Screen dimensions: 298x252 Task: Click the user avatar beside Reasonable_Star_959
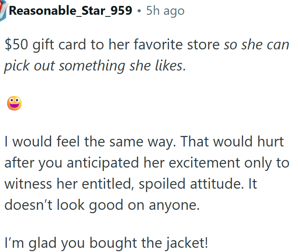click(3, 9)
